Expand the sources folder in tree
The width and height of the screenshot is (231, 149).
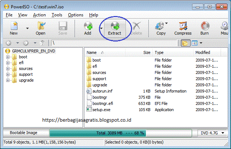[x=8, y=68]
